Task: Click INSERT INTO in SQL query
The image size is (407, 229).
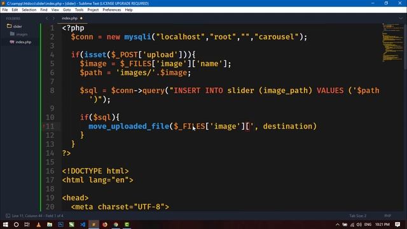Action: click(x=198, y=90)
